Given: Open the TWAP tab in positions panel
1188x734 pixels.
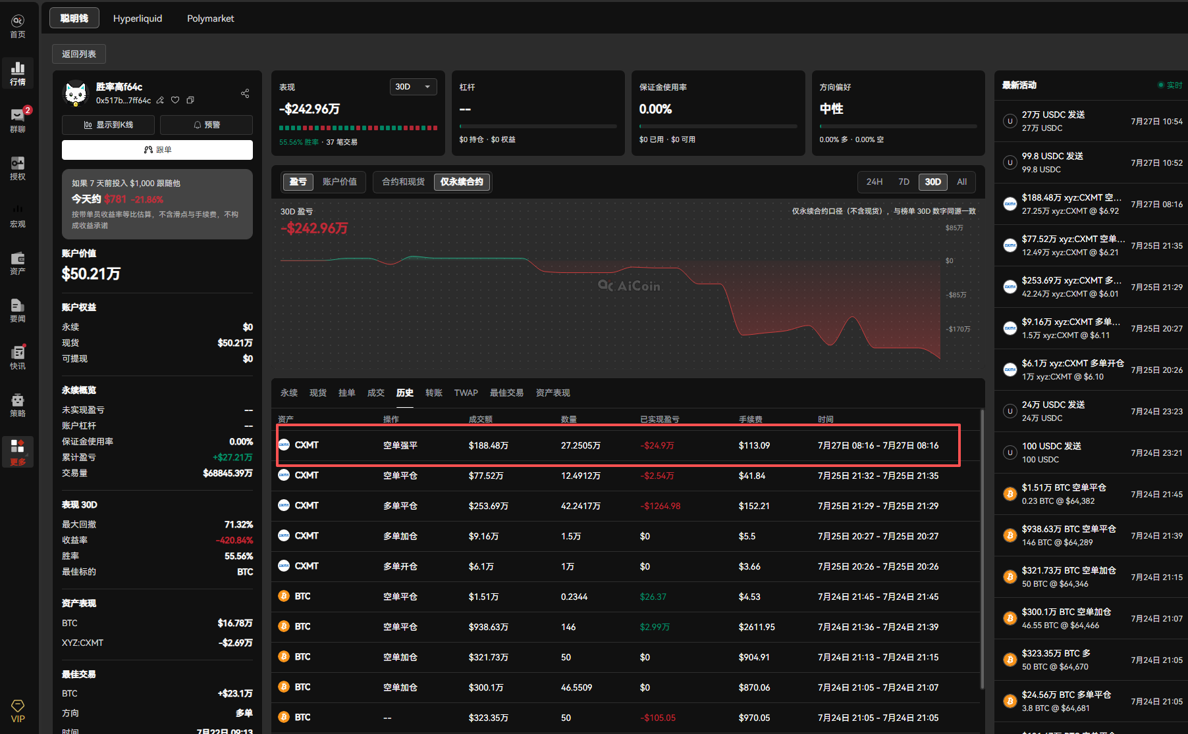Looking at the screenshot, I should [x=466, y=393].
